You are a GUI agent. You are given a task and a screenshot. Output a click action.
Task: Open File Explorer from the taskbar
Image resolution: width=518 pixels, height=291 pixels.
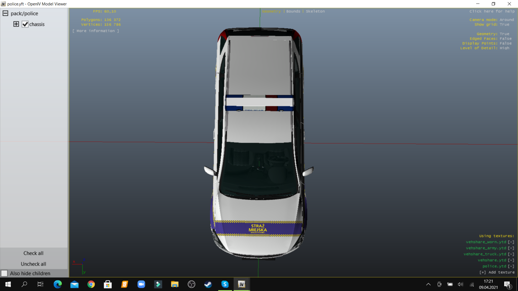[x=175, y=284]
